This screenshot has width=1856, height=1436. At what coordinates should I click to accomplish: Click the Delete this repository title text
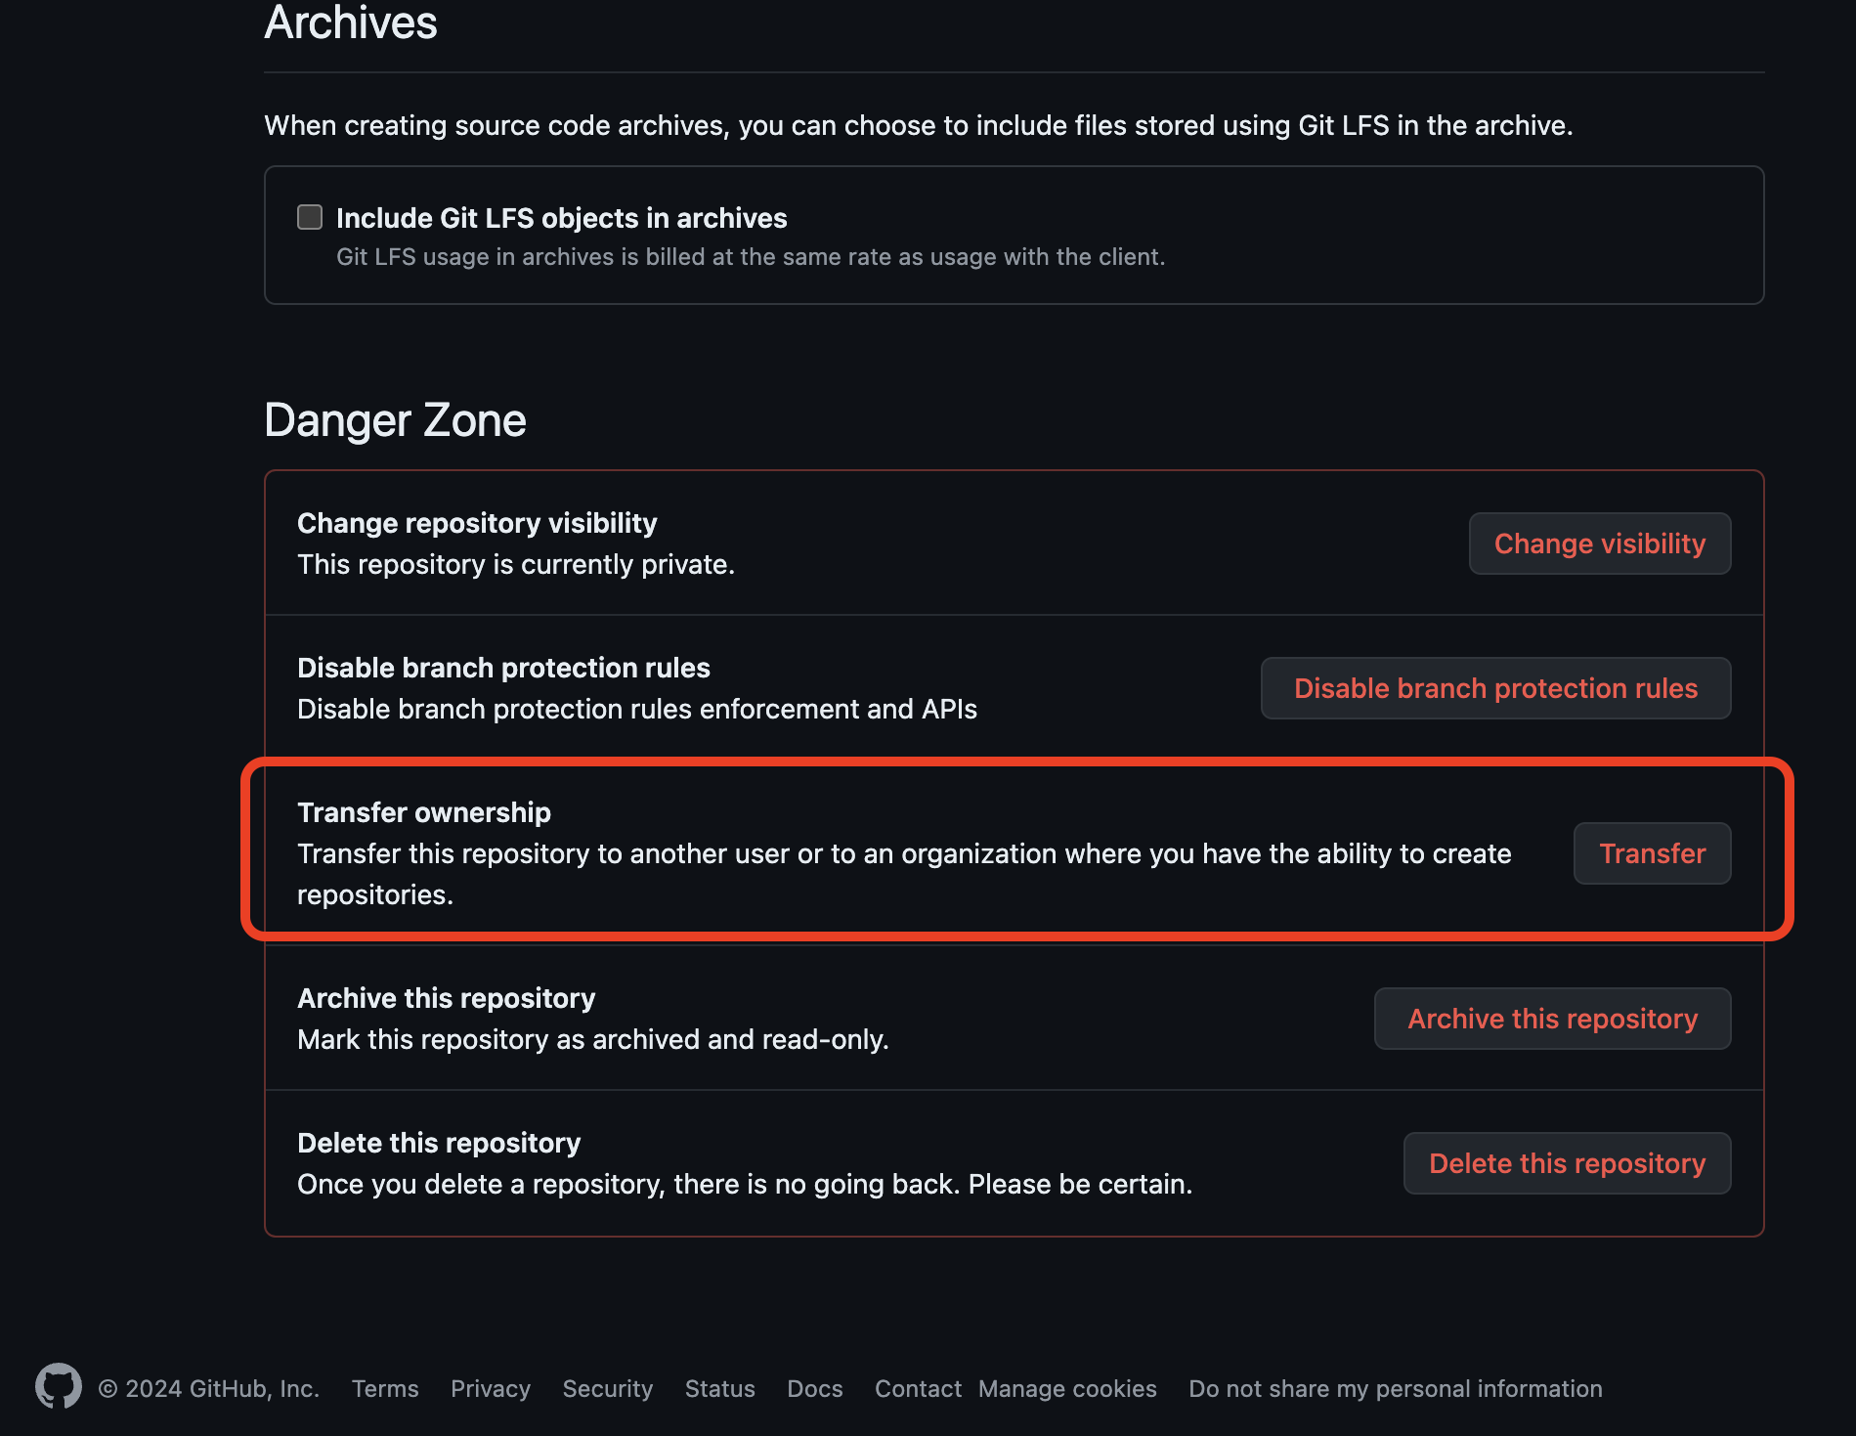click(x=439, y=1143)
